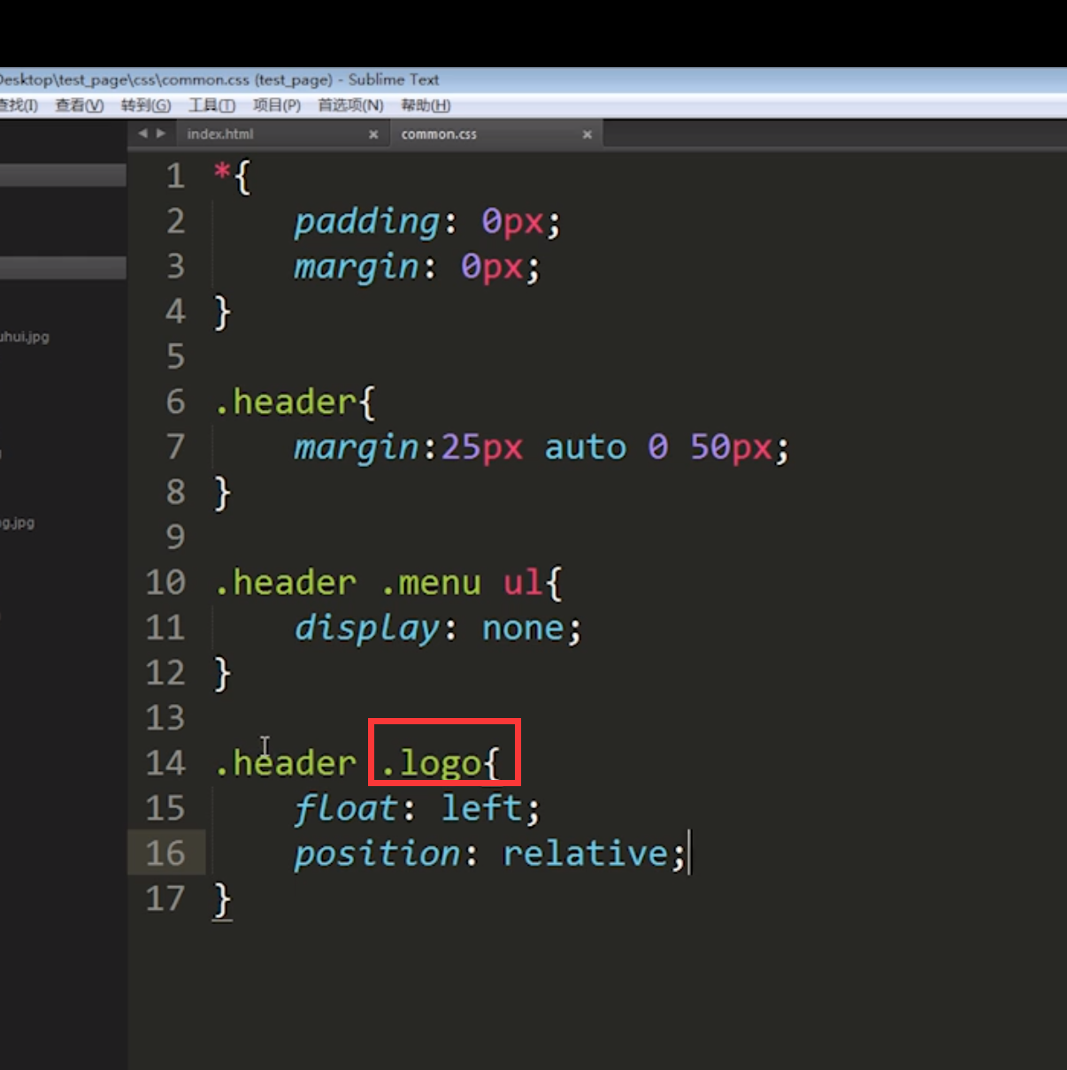Click the margin property on line 3

(x=356, y=266)
